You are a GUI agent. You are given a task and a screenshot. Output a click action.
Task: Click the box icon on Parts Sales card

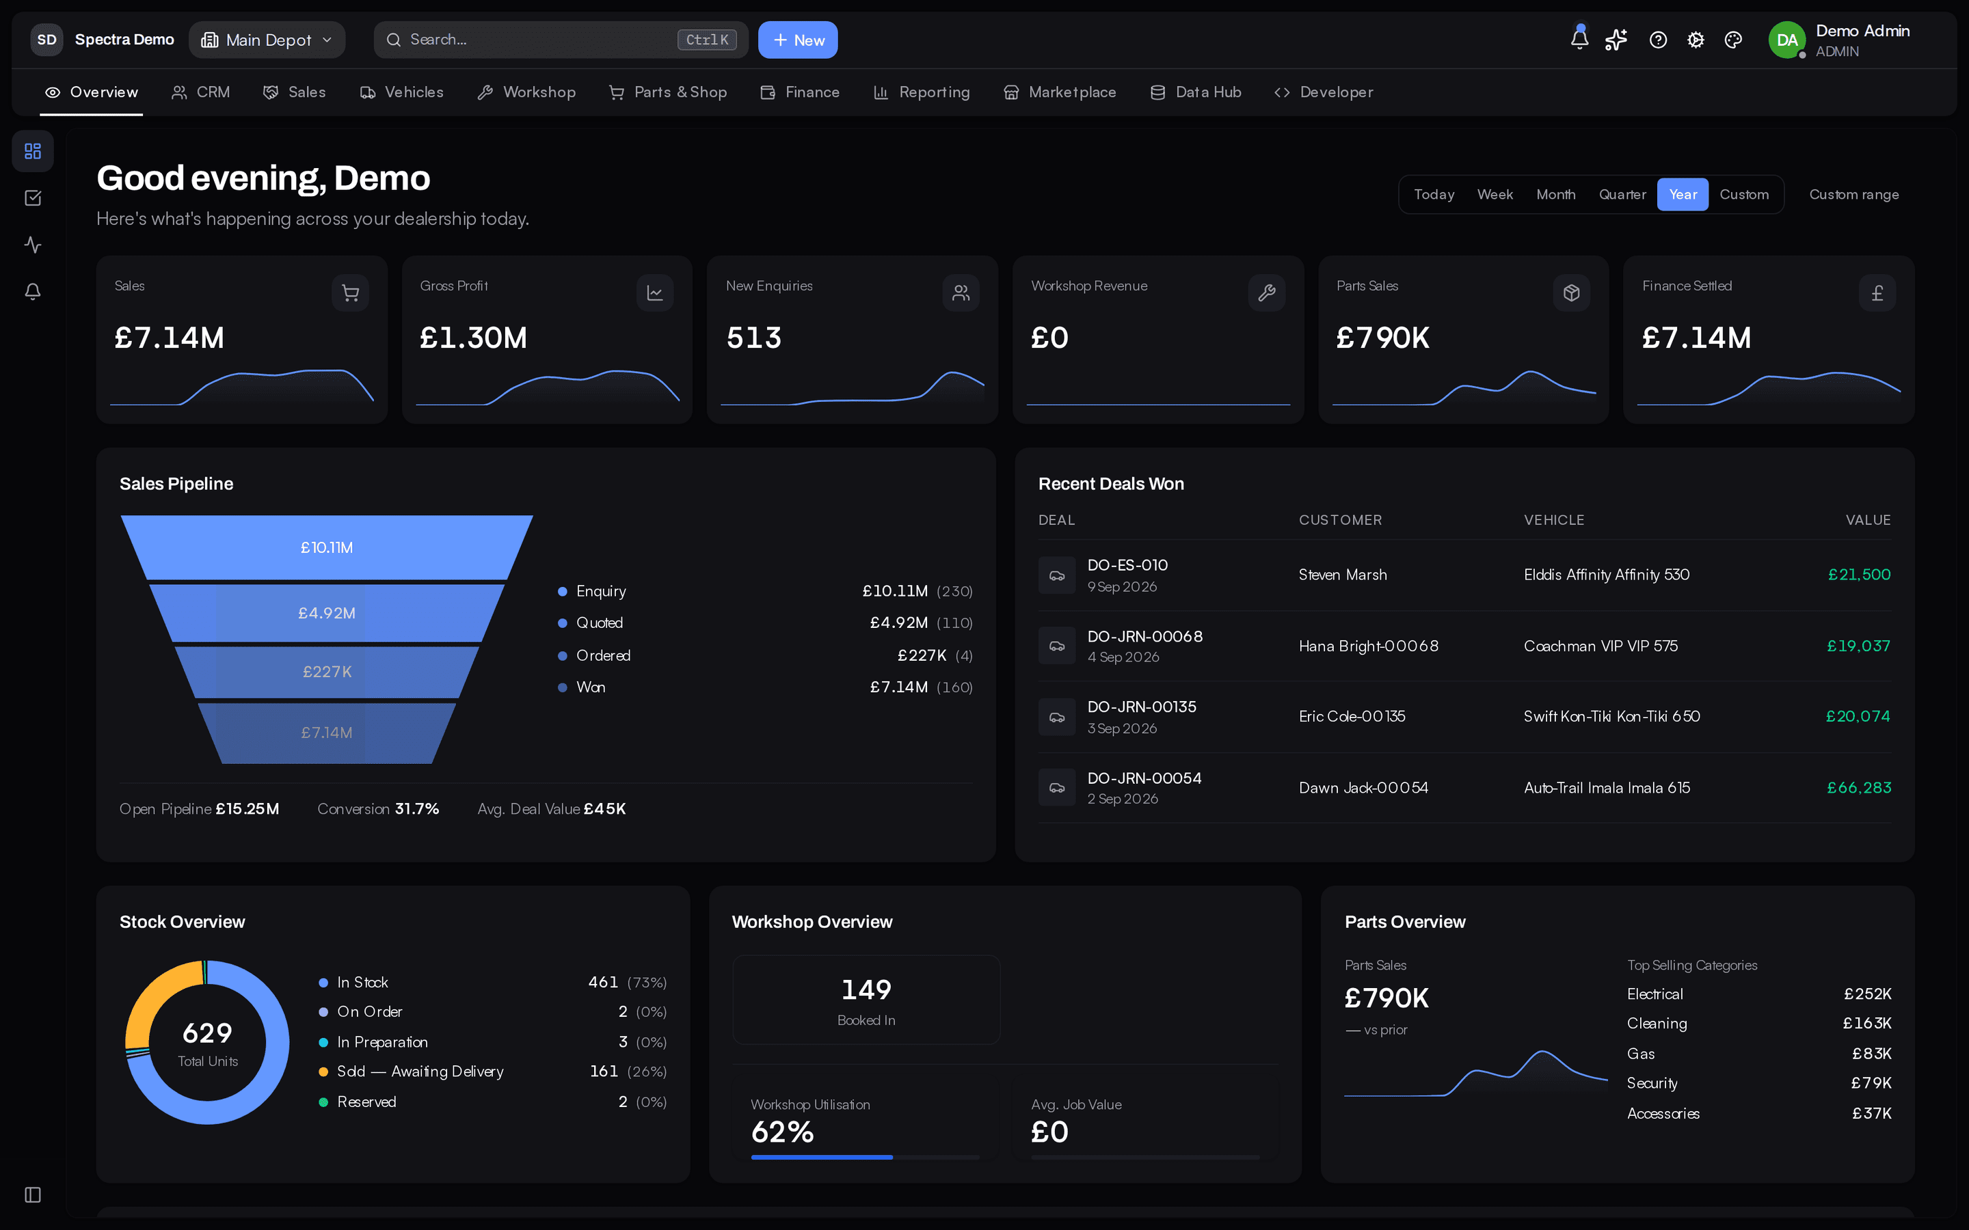tap(1572, 293)
